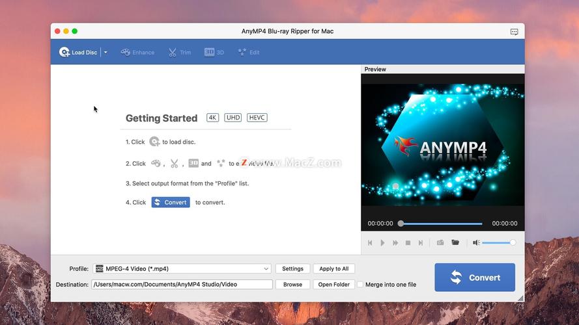Fast forward the preview playback

tap(395, 243)
